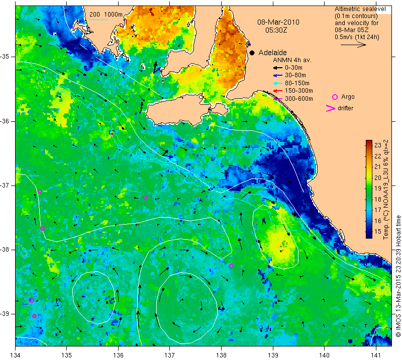This screenshot has height=361, width=402.
Task: Click the 137 longitude axis label
Action: point(169,355)
